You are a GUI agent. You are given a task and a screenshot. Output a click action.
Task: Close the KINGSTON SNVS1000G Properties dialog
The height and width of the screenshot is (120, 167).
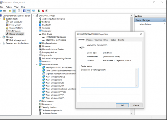pyautogui.click(x=141, y=34)
